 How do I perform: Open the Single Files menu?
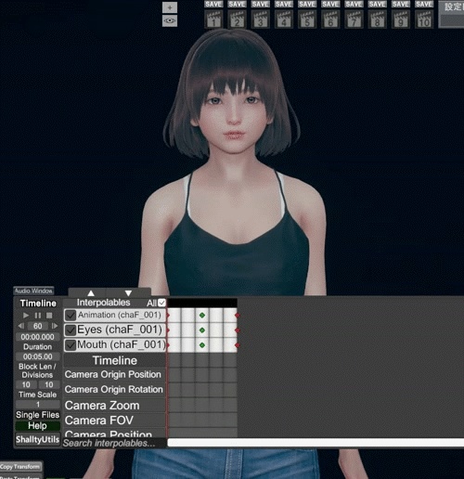pos(37,415)
